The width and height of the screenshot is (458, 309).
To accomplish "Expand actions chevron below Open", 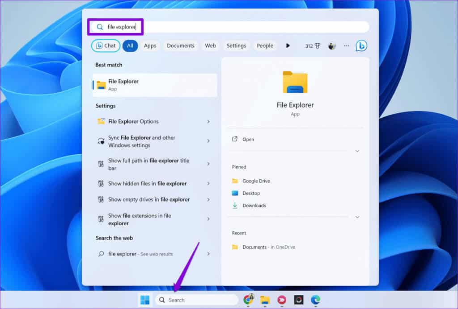I will pyautogui.click(x=357, y=151).
